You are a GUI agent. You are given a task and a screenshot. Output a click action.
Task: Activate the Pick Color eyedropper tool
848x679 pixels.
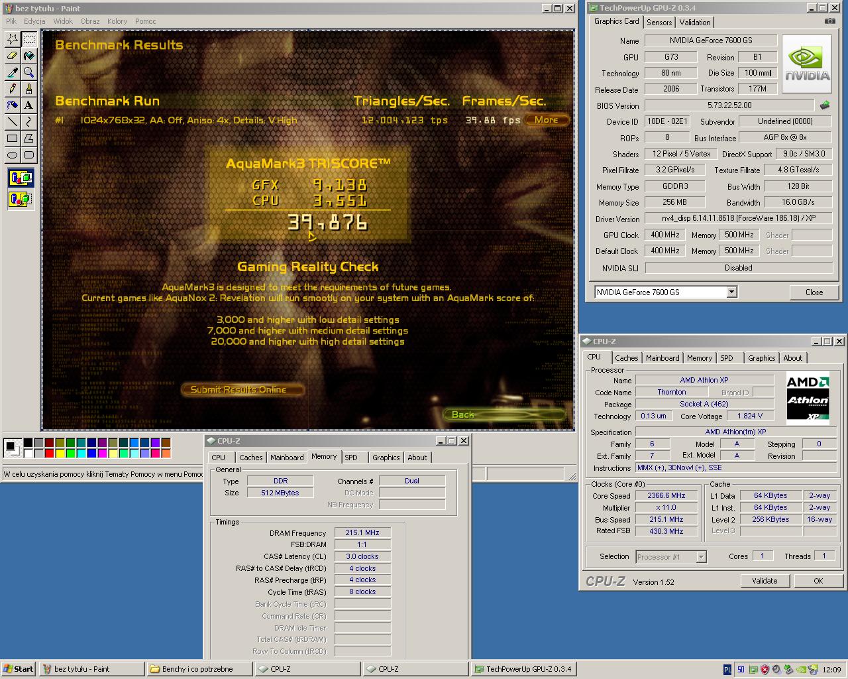[x=12, y=72]
